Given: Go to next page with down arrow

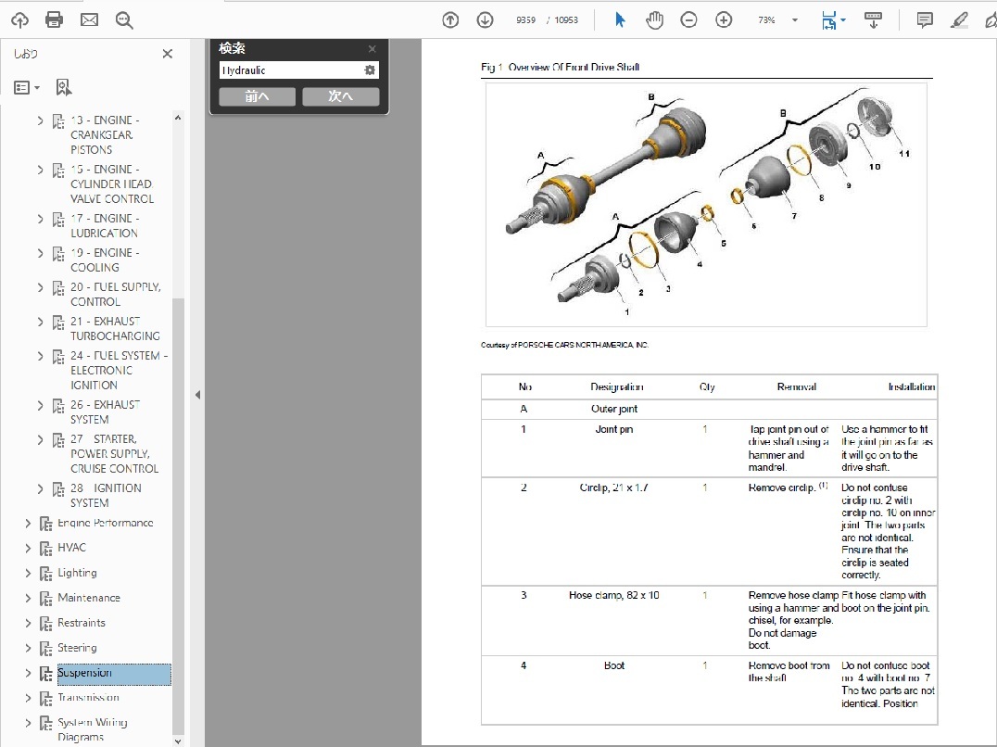Looking at the screenshot, I should coord(485,19).
